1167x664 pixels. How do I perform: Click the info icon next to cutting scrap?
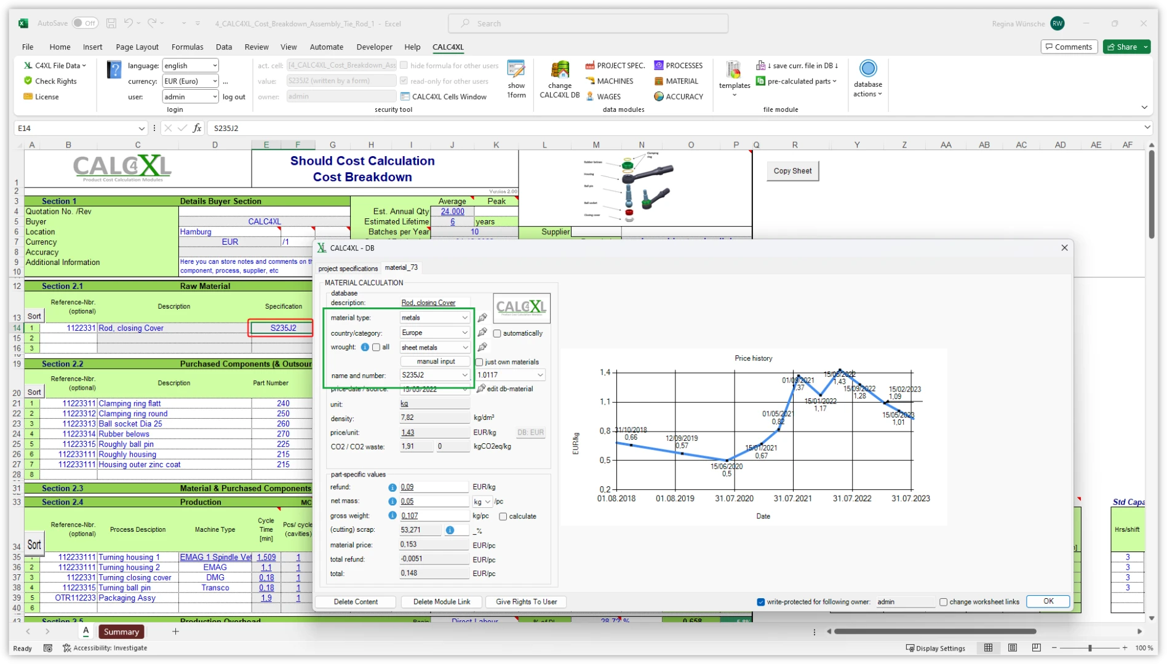click(x=450, y=530)
